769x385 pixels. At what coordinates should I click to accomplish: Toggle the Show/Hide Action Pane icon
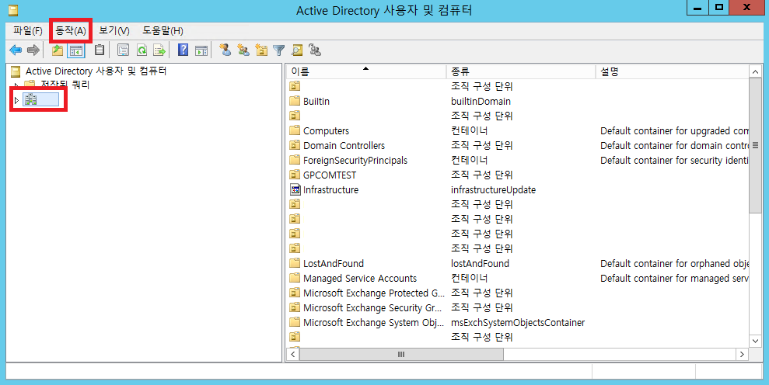[201, 50]
